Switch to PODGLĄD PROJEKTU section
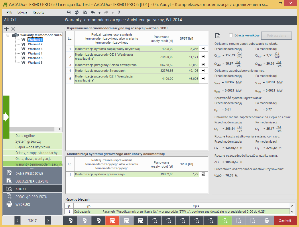 tap(33, 196)
